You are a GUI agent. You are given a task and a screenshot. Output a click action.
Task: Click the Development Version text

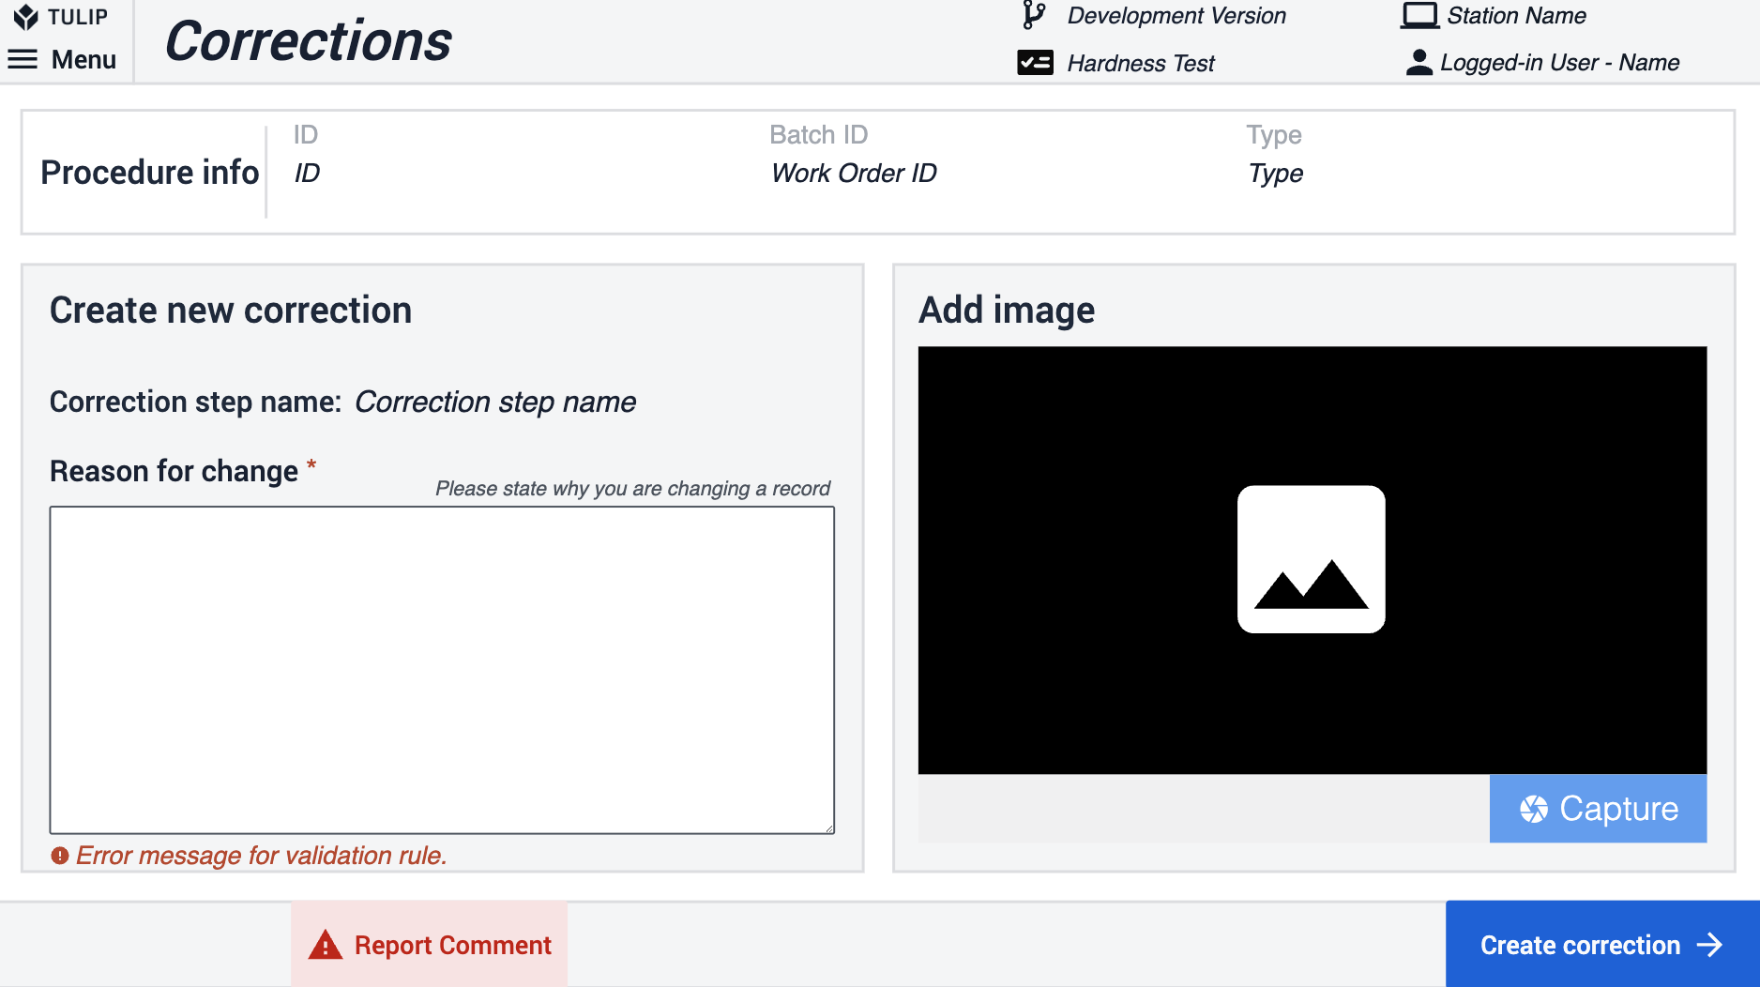1176,15
